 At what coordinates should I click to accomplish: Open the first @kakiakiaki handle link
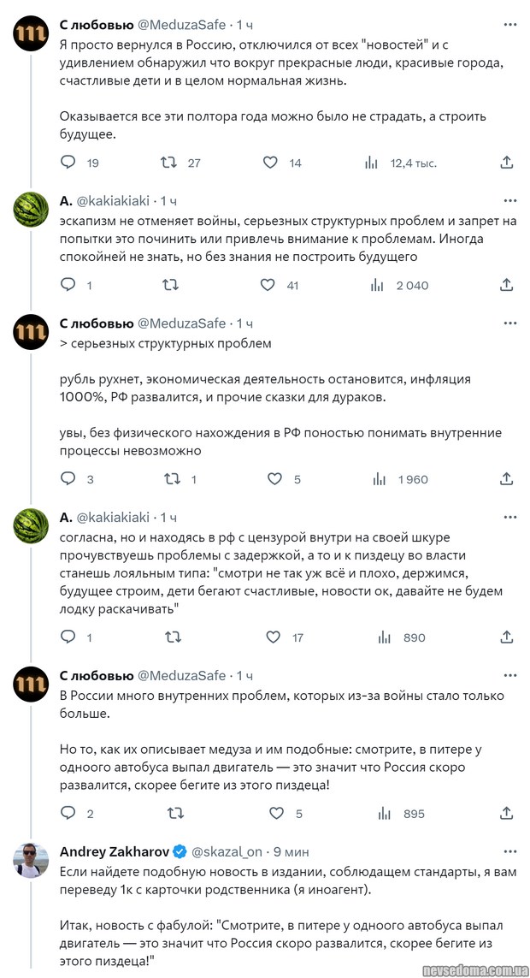[113, 201]
